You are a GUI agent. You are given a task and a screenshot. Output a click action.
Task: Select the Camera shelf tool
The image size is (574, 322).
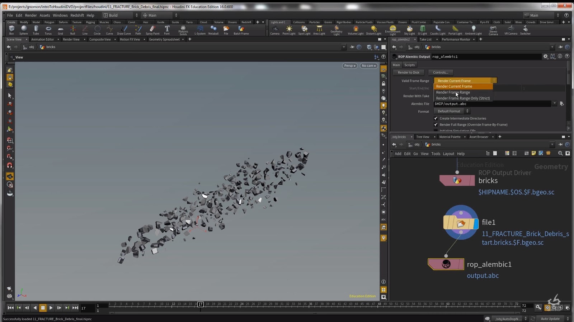point(275,30)
